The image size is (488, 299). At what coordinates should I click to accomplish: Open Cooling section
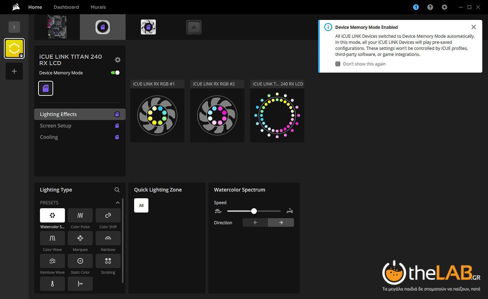80,137
